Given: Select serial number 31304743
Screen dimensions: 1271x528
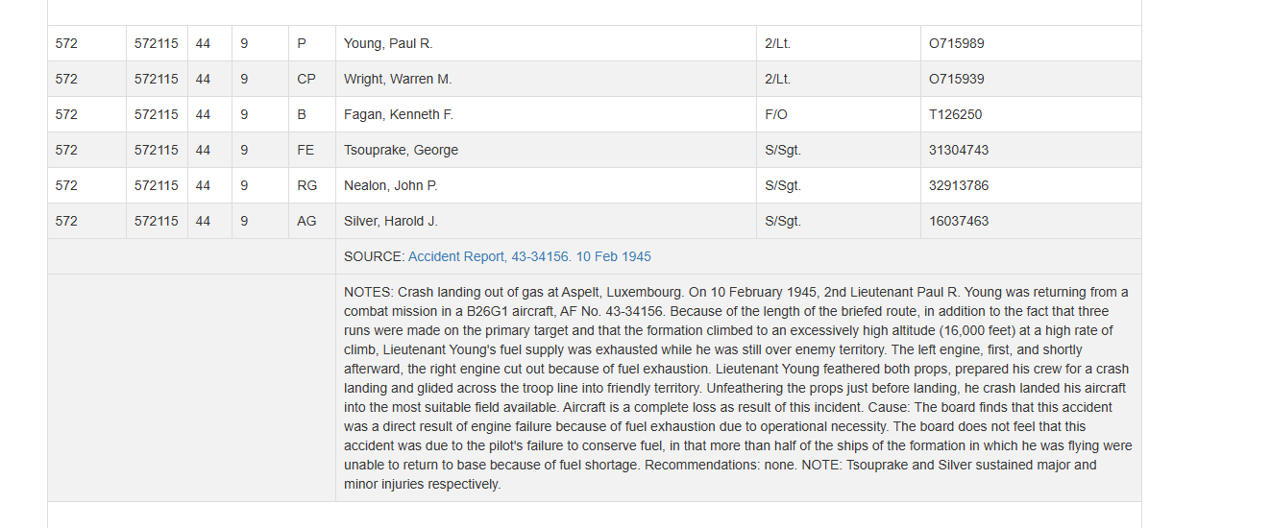Looking at the screenshot, I should click(958, 150).
